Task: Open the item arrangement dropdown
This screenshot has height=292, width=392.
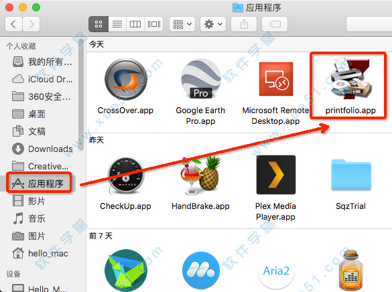Action: click(x=182, y=24)
